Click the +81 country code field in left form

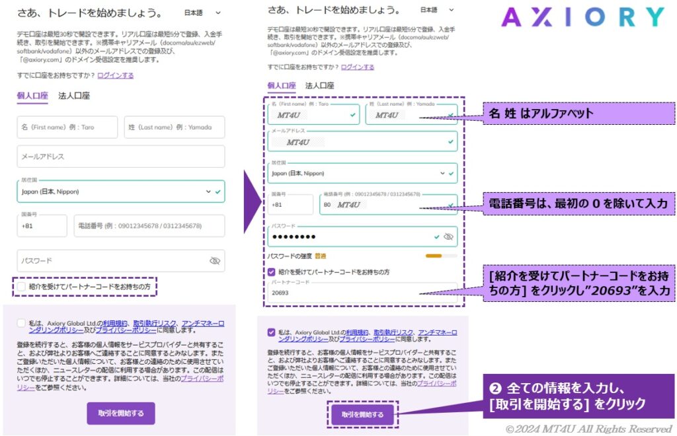point(42,225)
